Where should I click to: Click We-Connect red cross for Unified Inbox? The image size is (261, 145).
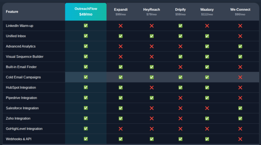coord(240,36)
